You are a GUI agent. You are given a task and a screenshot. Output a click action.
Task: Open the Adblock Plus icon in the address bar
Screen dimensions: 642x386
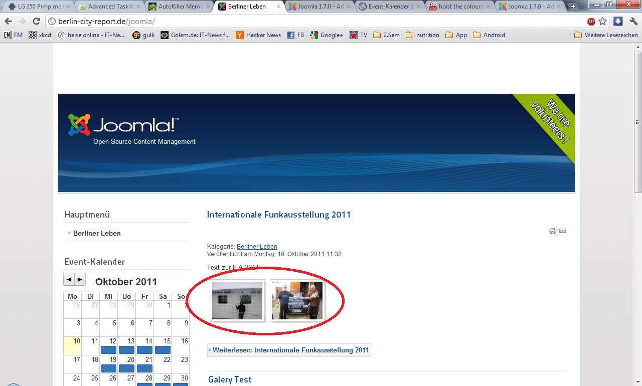[591, 22]
